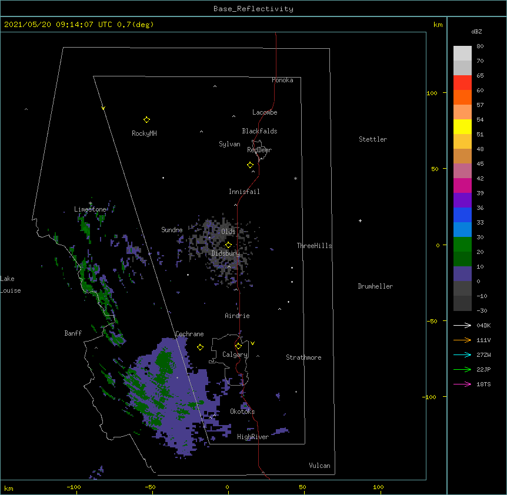Click the Ponoka label
Screen dimensions: 507x495
(282, 80)
